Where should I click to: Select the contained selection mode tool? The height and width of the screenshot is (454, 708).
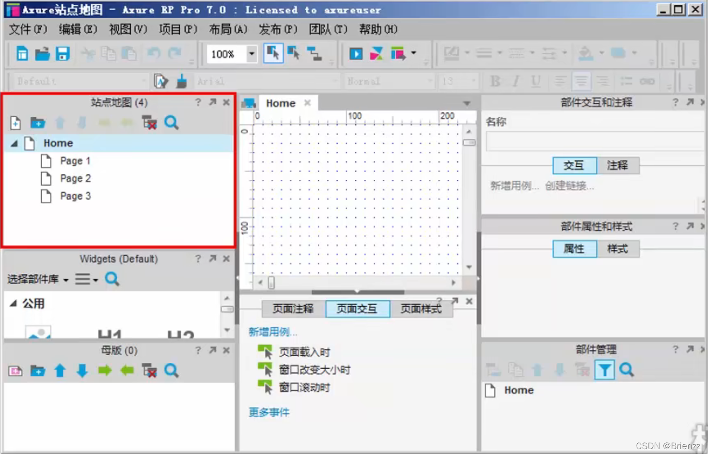294,53
